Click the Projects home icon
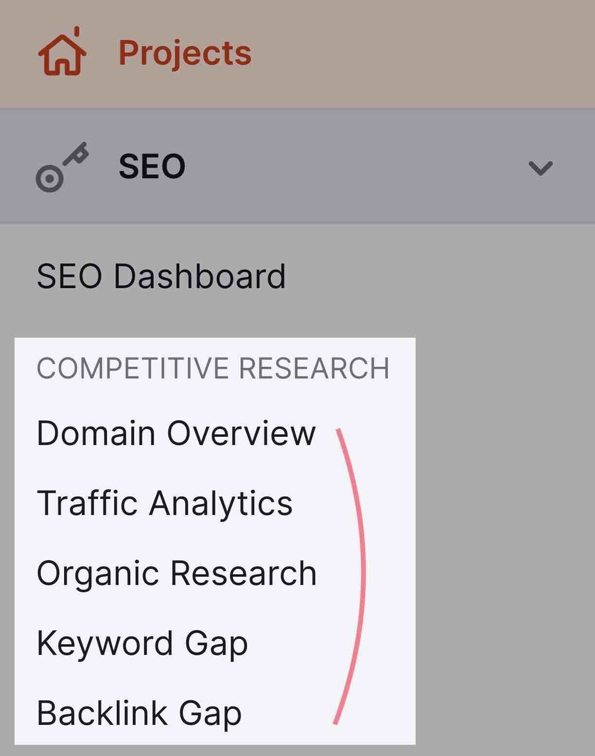Viewport: 595px width, 756px height. tap(62, 52)
